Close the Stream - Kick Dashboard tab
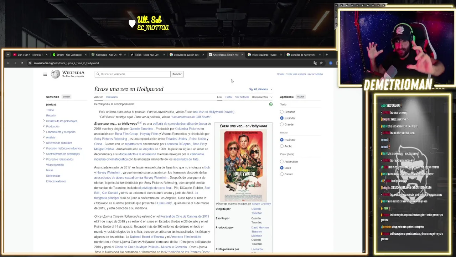This screenshot has width=456, height=257. 85,55
